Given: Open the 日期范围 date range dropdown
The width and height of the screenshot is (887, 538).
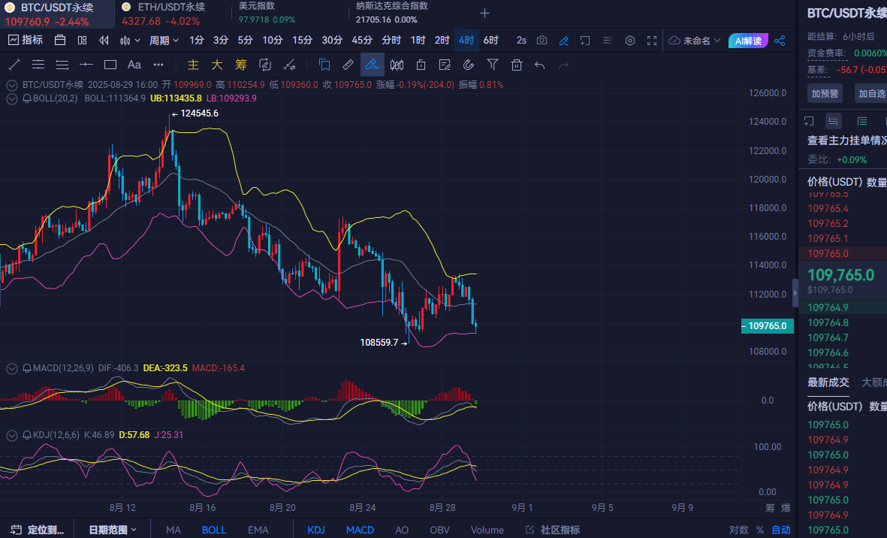Looking at the screenshot, I should pyautogui.click(x=113, y=530).
